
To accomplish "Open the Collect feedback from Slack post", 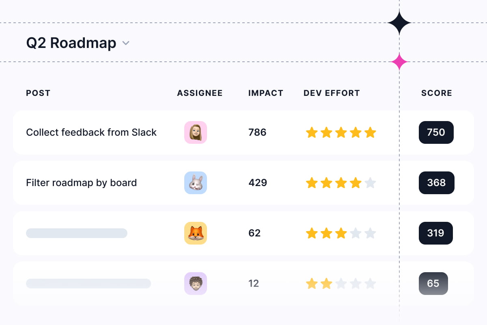I will pyautogui.click(x=91, y=132).
